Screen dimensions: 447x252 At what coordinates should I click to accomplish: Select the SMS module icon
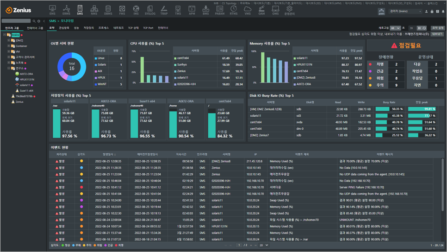point(80,10)
